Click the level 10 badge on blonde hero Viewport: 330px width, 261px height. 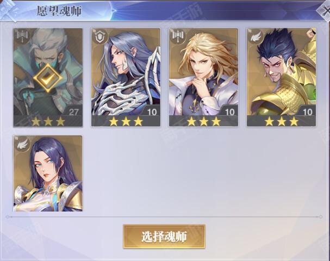point(229,112)
